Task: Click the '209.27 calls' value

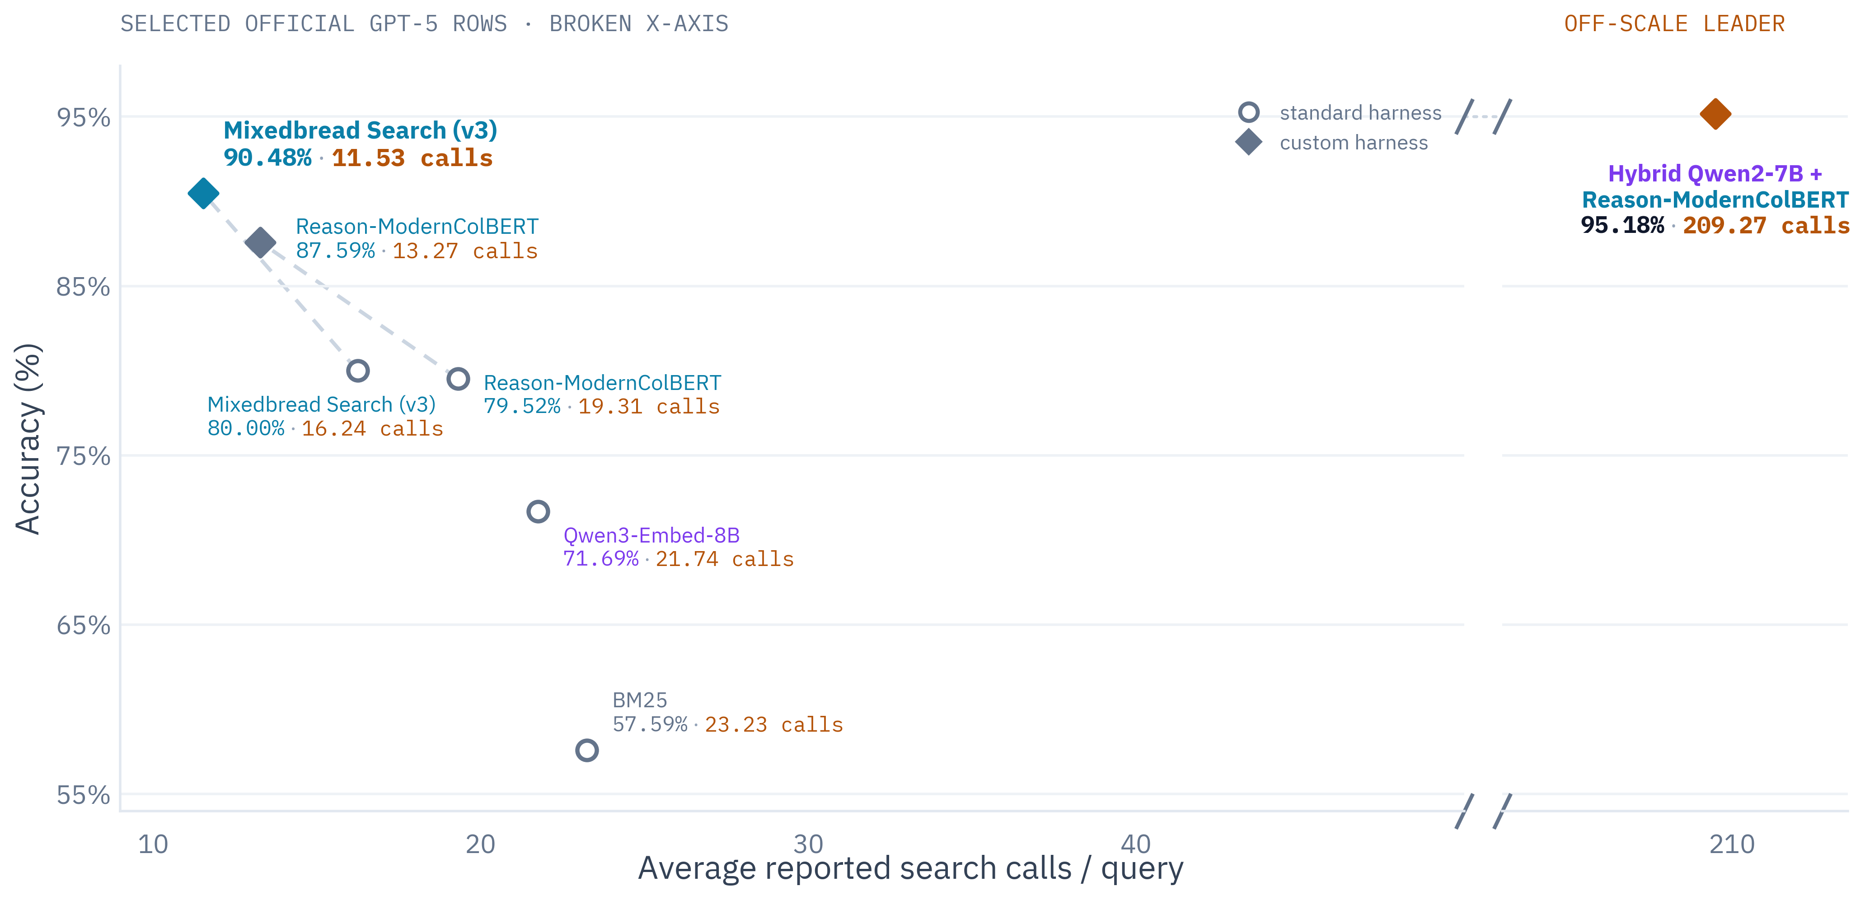Action: [1767, 225]
